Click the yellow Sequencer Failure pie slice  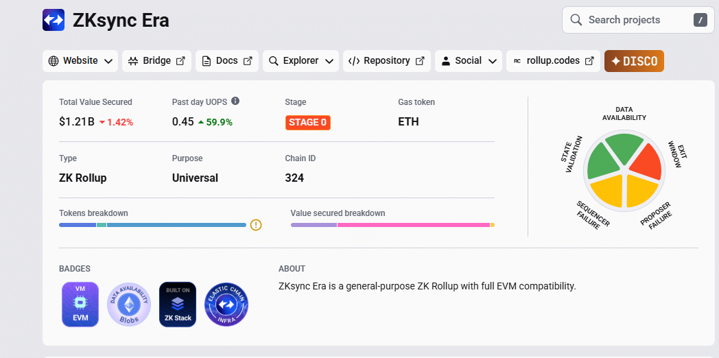(x=608, y=190)
